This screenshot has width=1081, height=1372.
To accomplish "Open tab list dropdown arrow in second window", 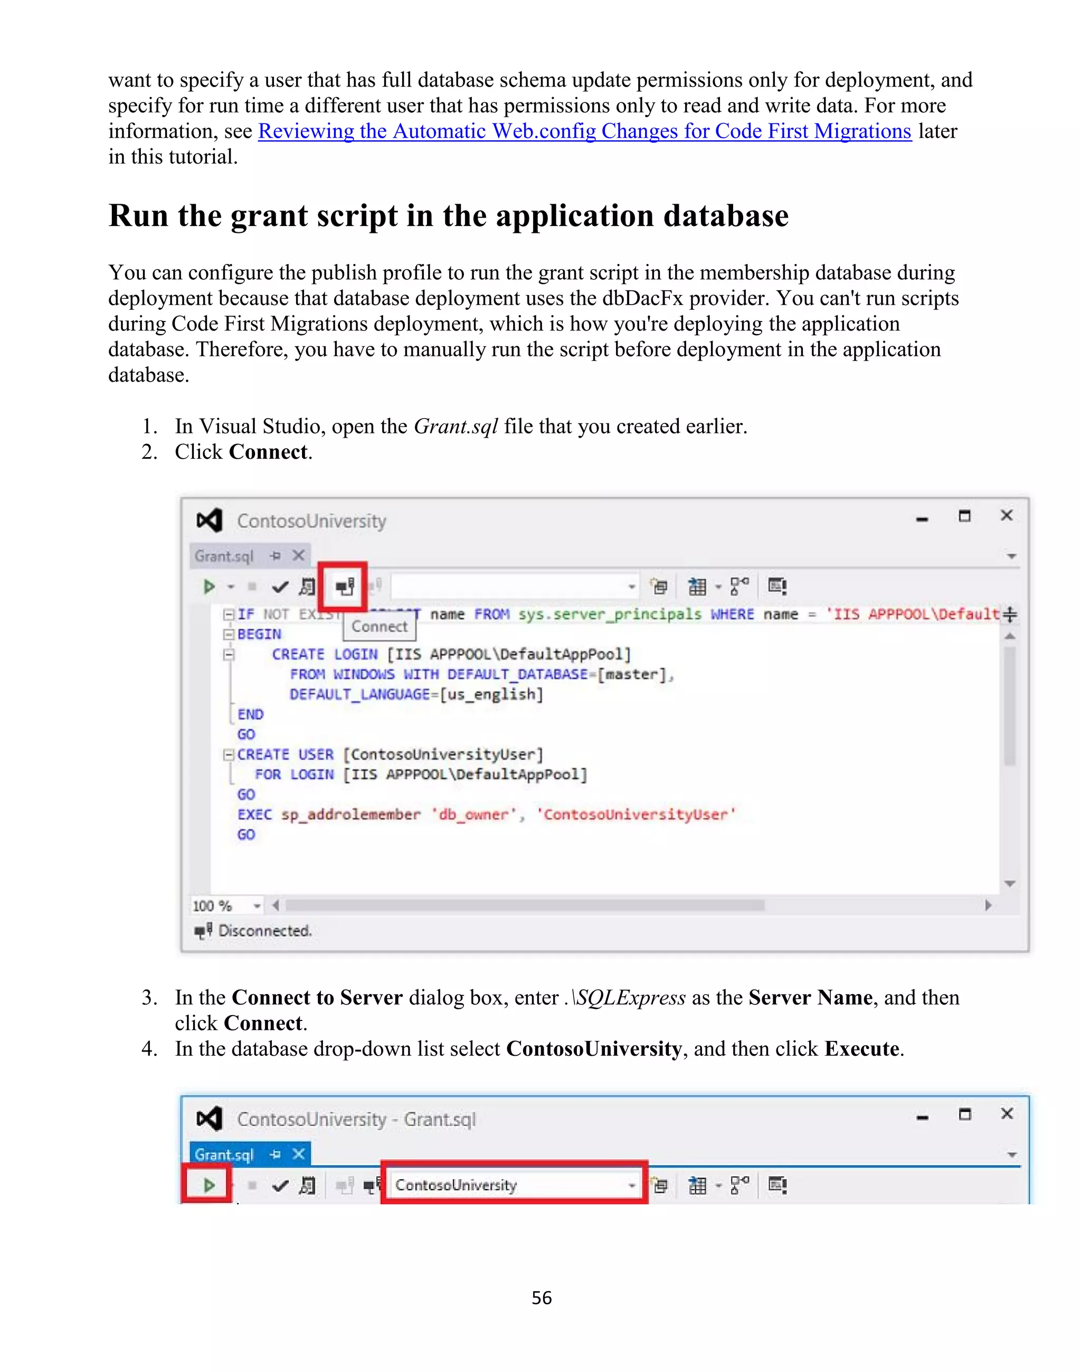I will tap(1011, 1155).
